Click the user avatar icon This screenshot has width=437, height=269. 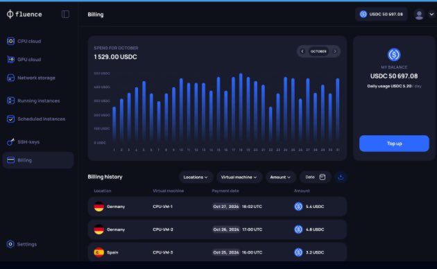coord(419,15)
